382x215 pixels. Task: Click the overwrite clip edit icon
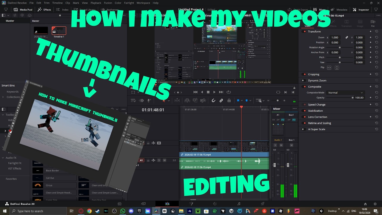195,101
